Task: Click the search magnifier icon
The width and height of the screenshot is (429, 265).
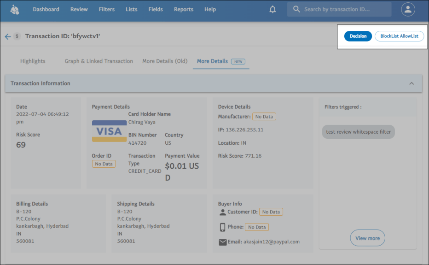Action: coord(296,9)
